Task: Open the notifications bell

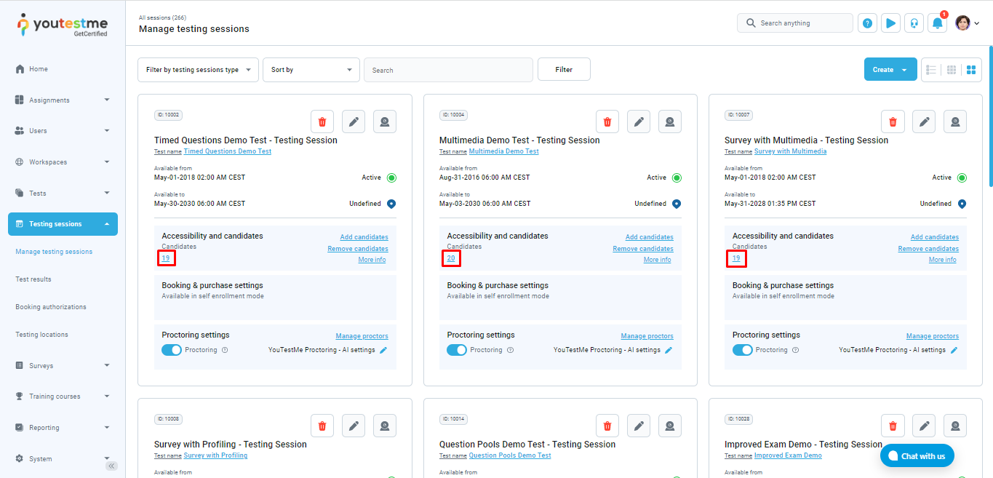Action: pyautogui.click(x=938, y=23)
